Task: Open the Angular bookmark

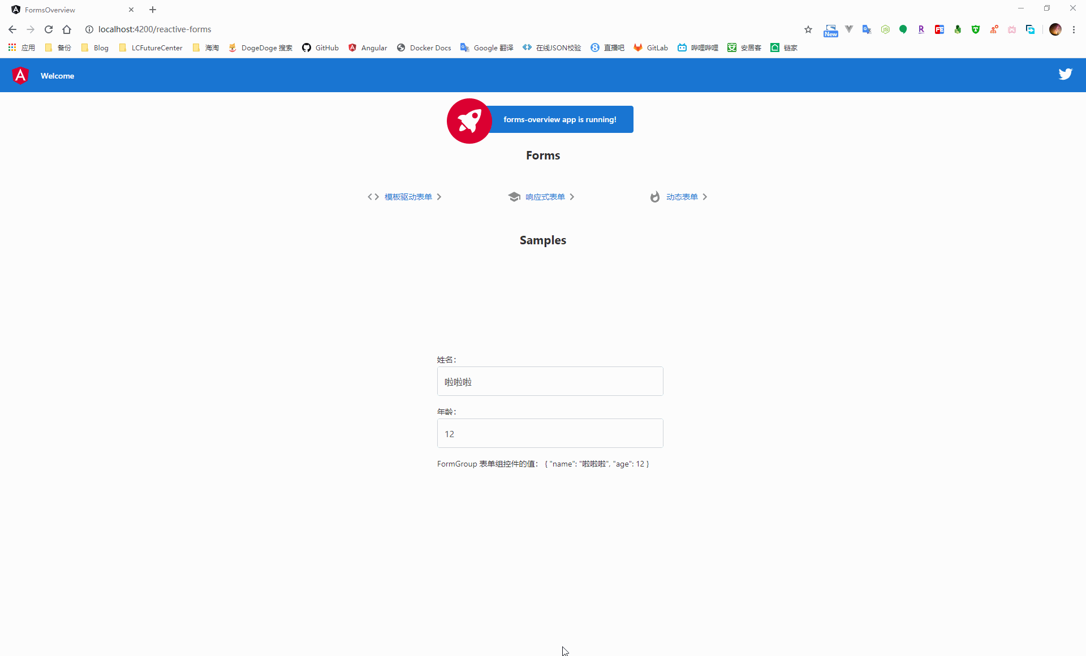Action: coord(368,48)
